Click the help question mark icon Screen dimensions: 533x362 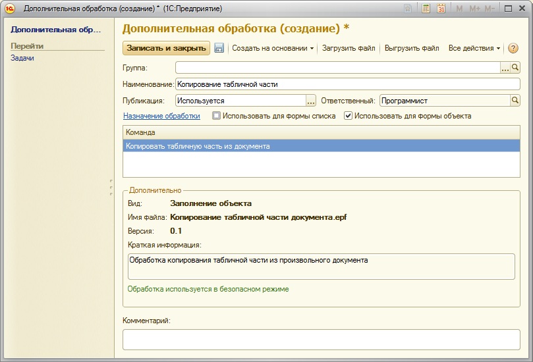pos(513,48)
